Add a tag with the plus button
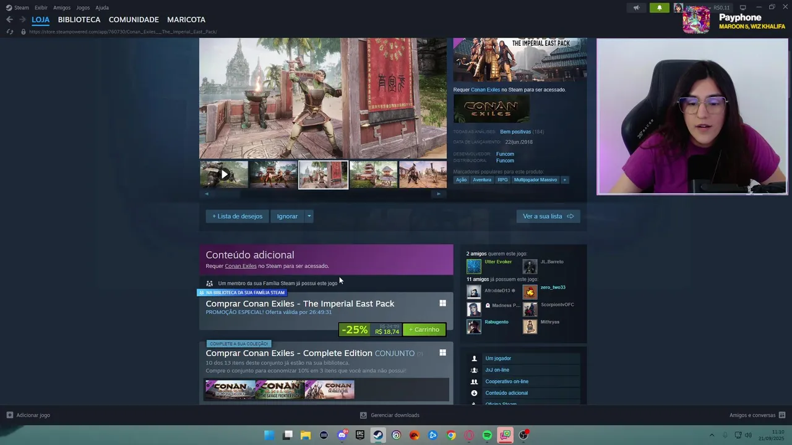The height and width of the screenshot is (445, 792). point(564,180)
